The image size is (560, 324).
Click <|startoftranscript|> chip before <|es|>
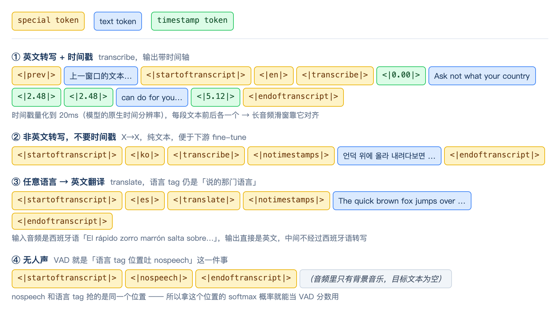click(x=67, y=201)
